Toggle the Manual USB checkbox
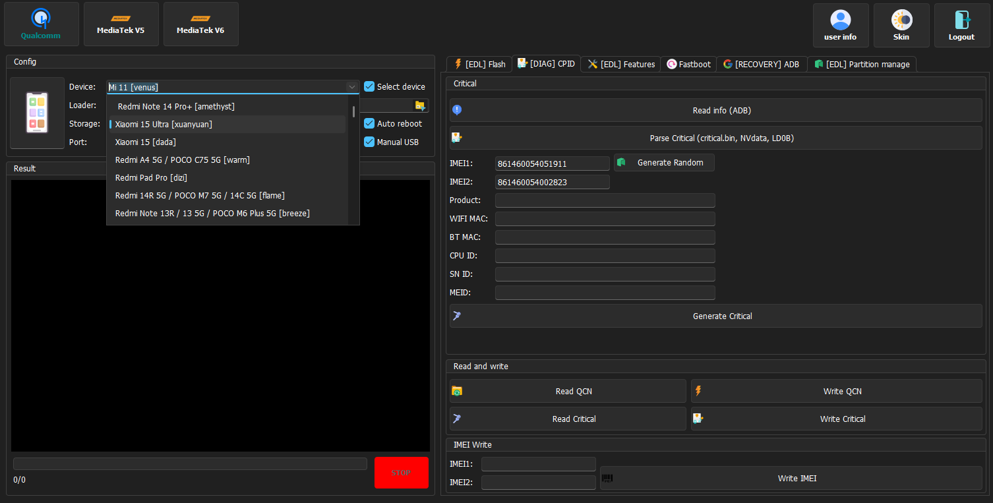This screenshot has height=503, width=993. point(369,142)
